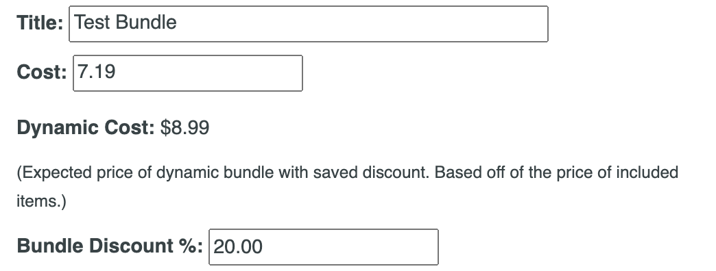Click the word 'Dynamic' in Dynamic Cost label
The image size is (716, 271).
click(58, 128)
